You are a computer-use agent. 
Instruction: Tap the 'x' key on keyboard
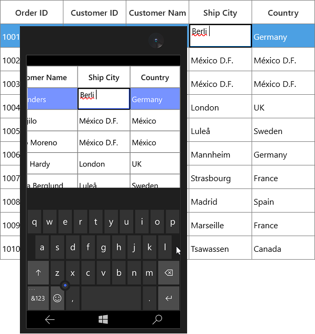coord(73,273)
